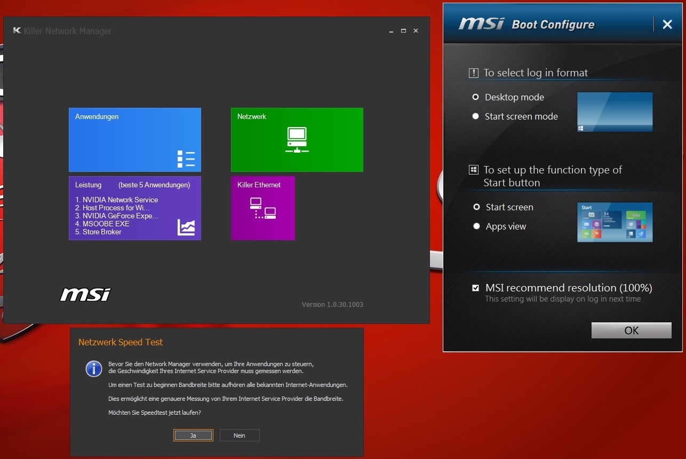The width and height of the screenshot is (686, 459).
Task: Click the chart icon on Leistung tile
Action: [x=186, y=227]
